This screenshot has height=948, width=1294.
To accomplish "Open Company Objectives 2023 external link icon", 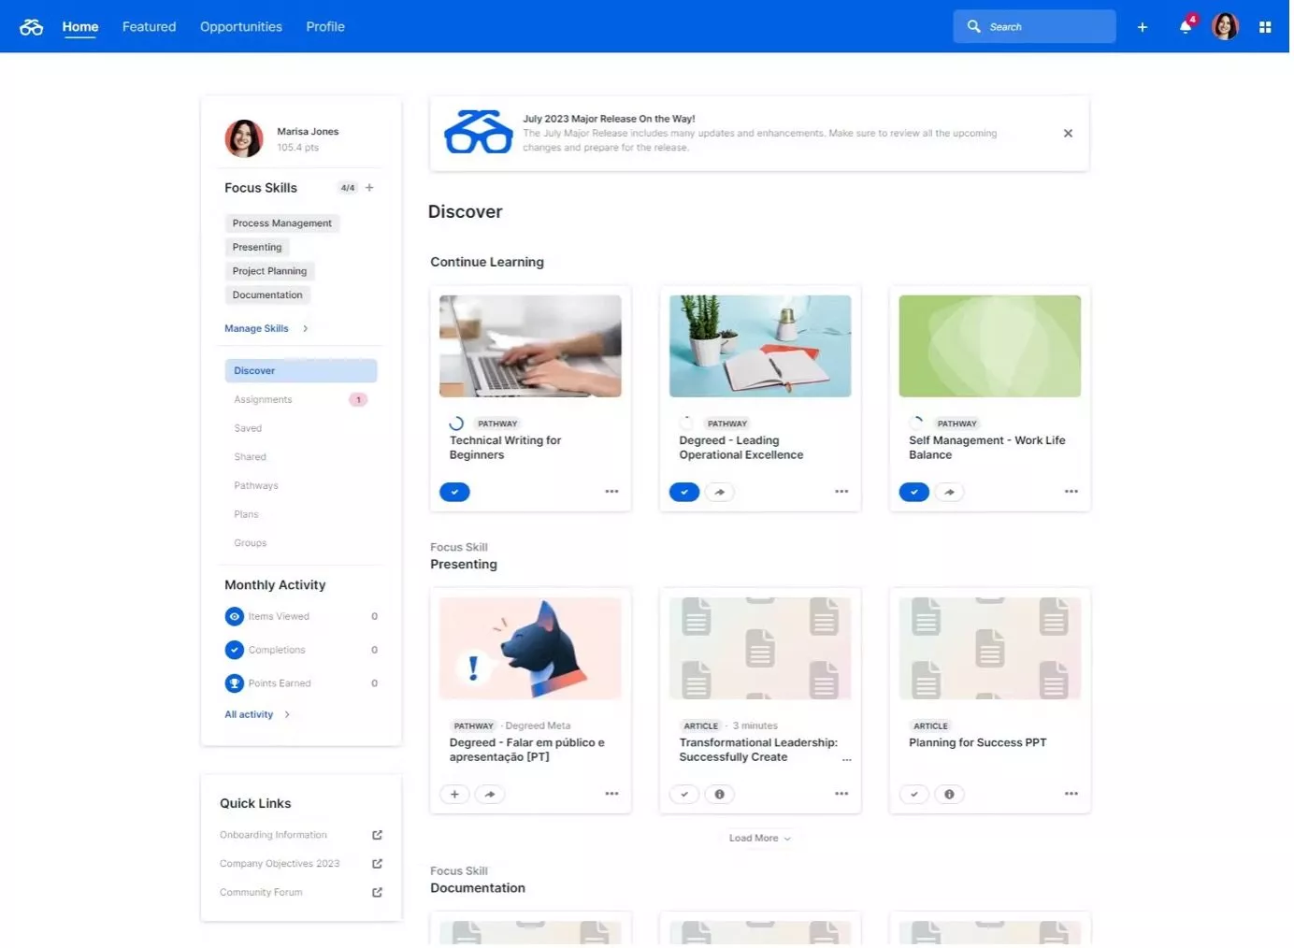I will (x=379, y=866).
